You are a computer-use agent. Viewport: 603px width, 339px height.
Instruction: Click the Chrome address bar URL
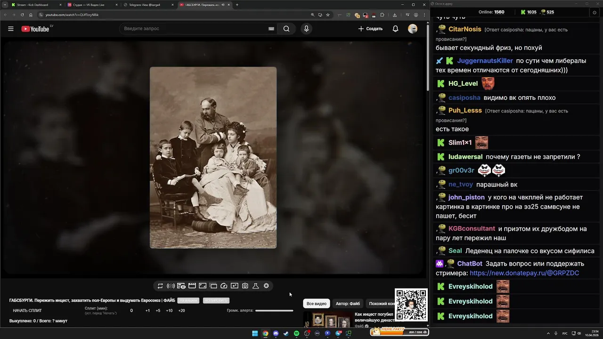click(72, 15)
